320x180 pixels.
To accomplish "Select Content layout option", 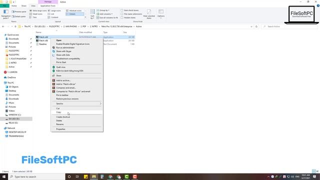I will coord(53,17).
